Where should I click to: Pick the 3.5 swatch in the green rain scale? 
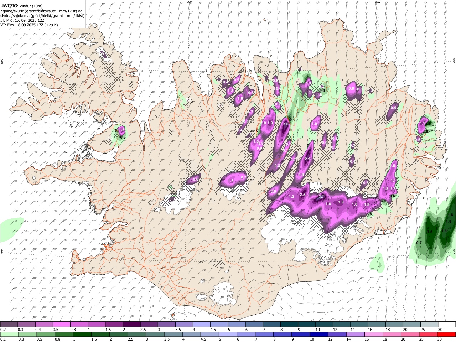click(x=173, y=334)
